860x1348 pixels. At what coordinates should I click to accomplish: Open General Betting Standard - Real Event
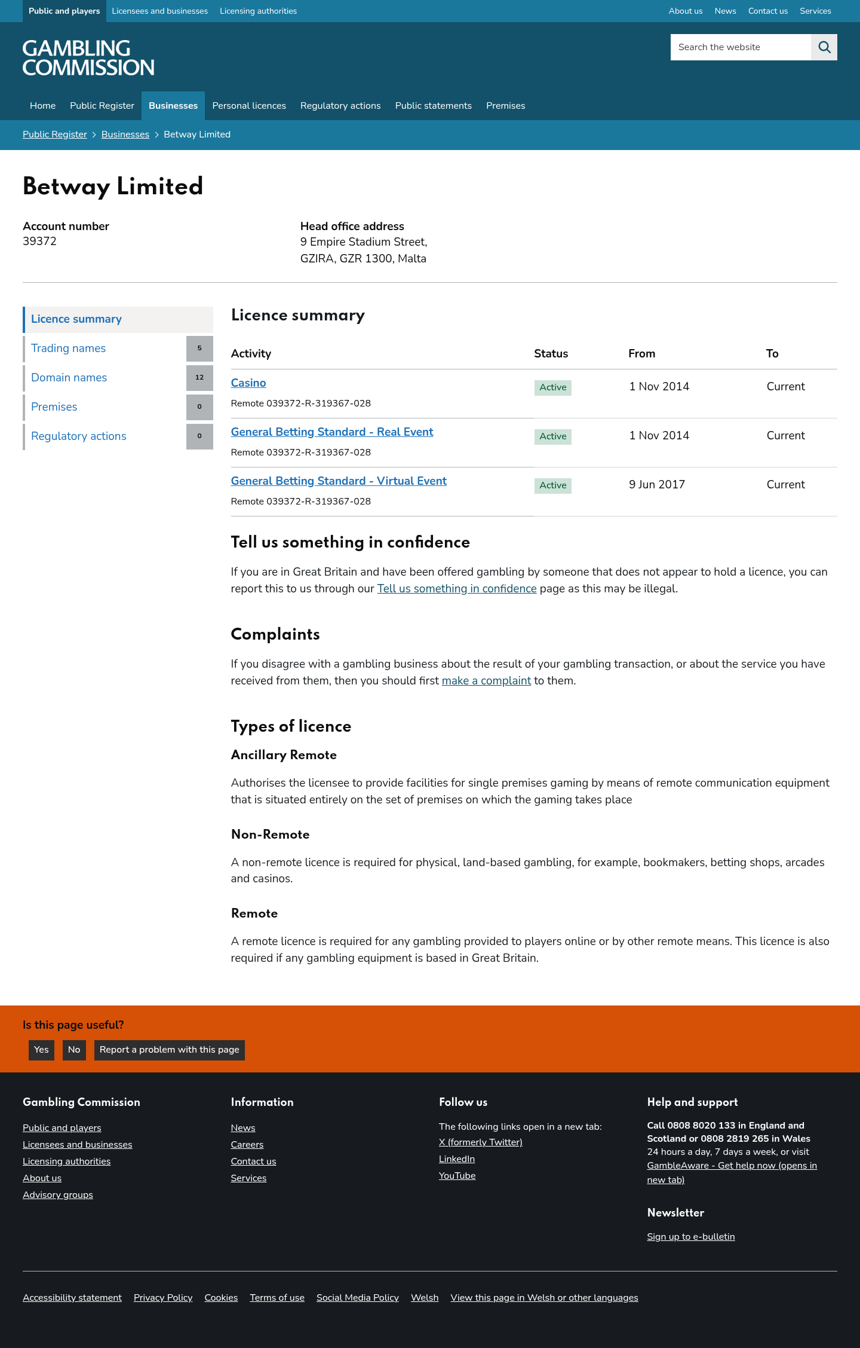(x=332, y=432)
